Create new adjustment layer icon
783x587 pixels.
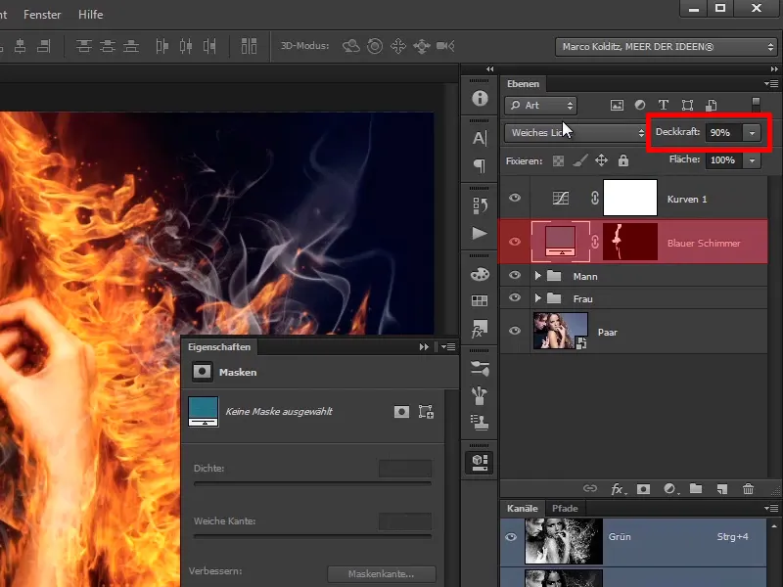[670, 489]
